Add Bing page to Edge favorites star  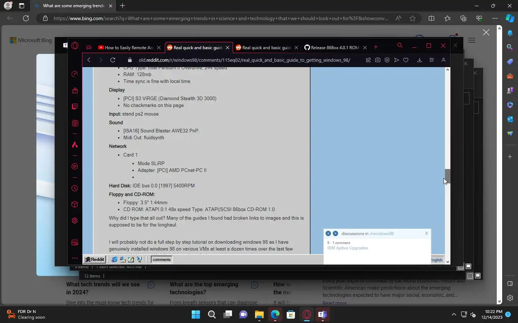[413, 18]
